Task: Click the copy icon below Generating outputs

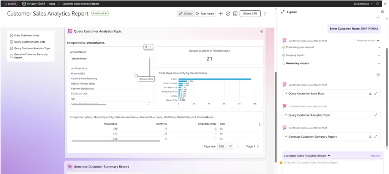Action: click(x=378, y=75)
